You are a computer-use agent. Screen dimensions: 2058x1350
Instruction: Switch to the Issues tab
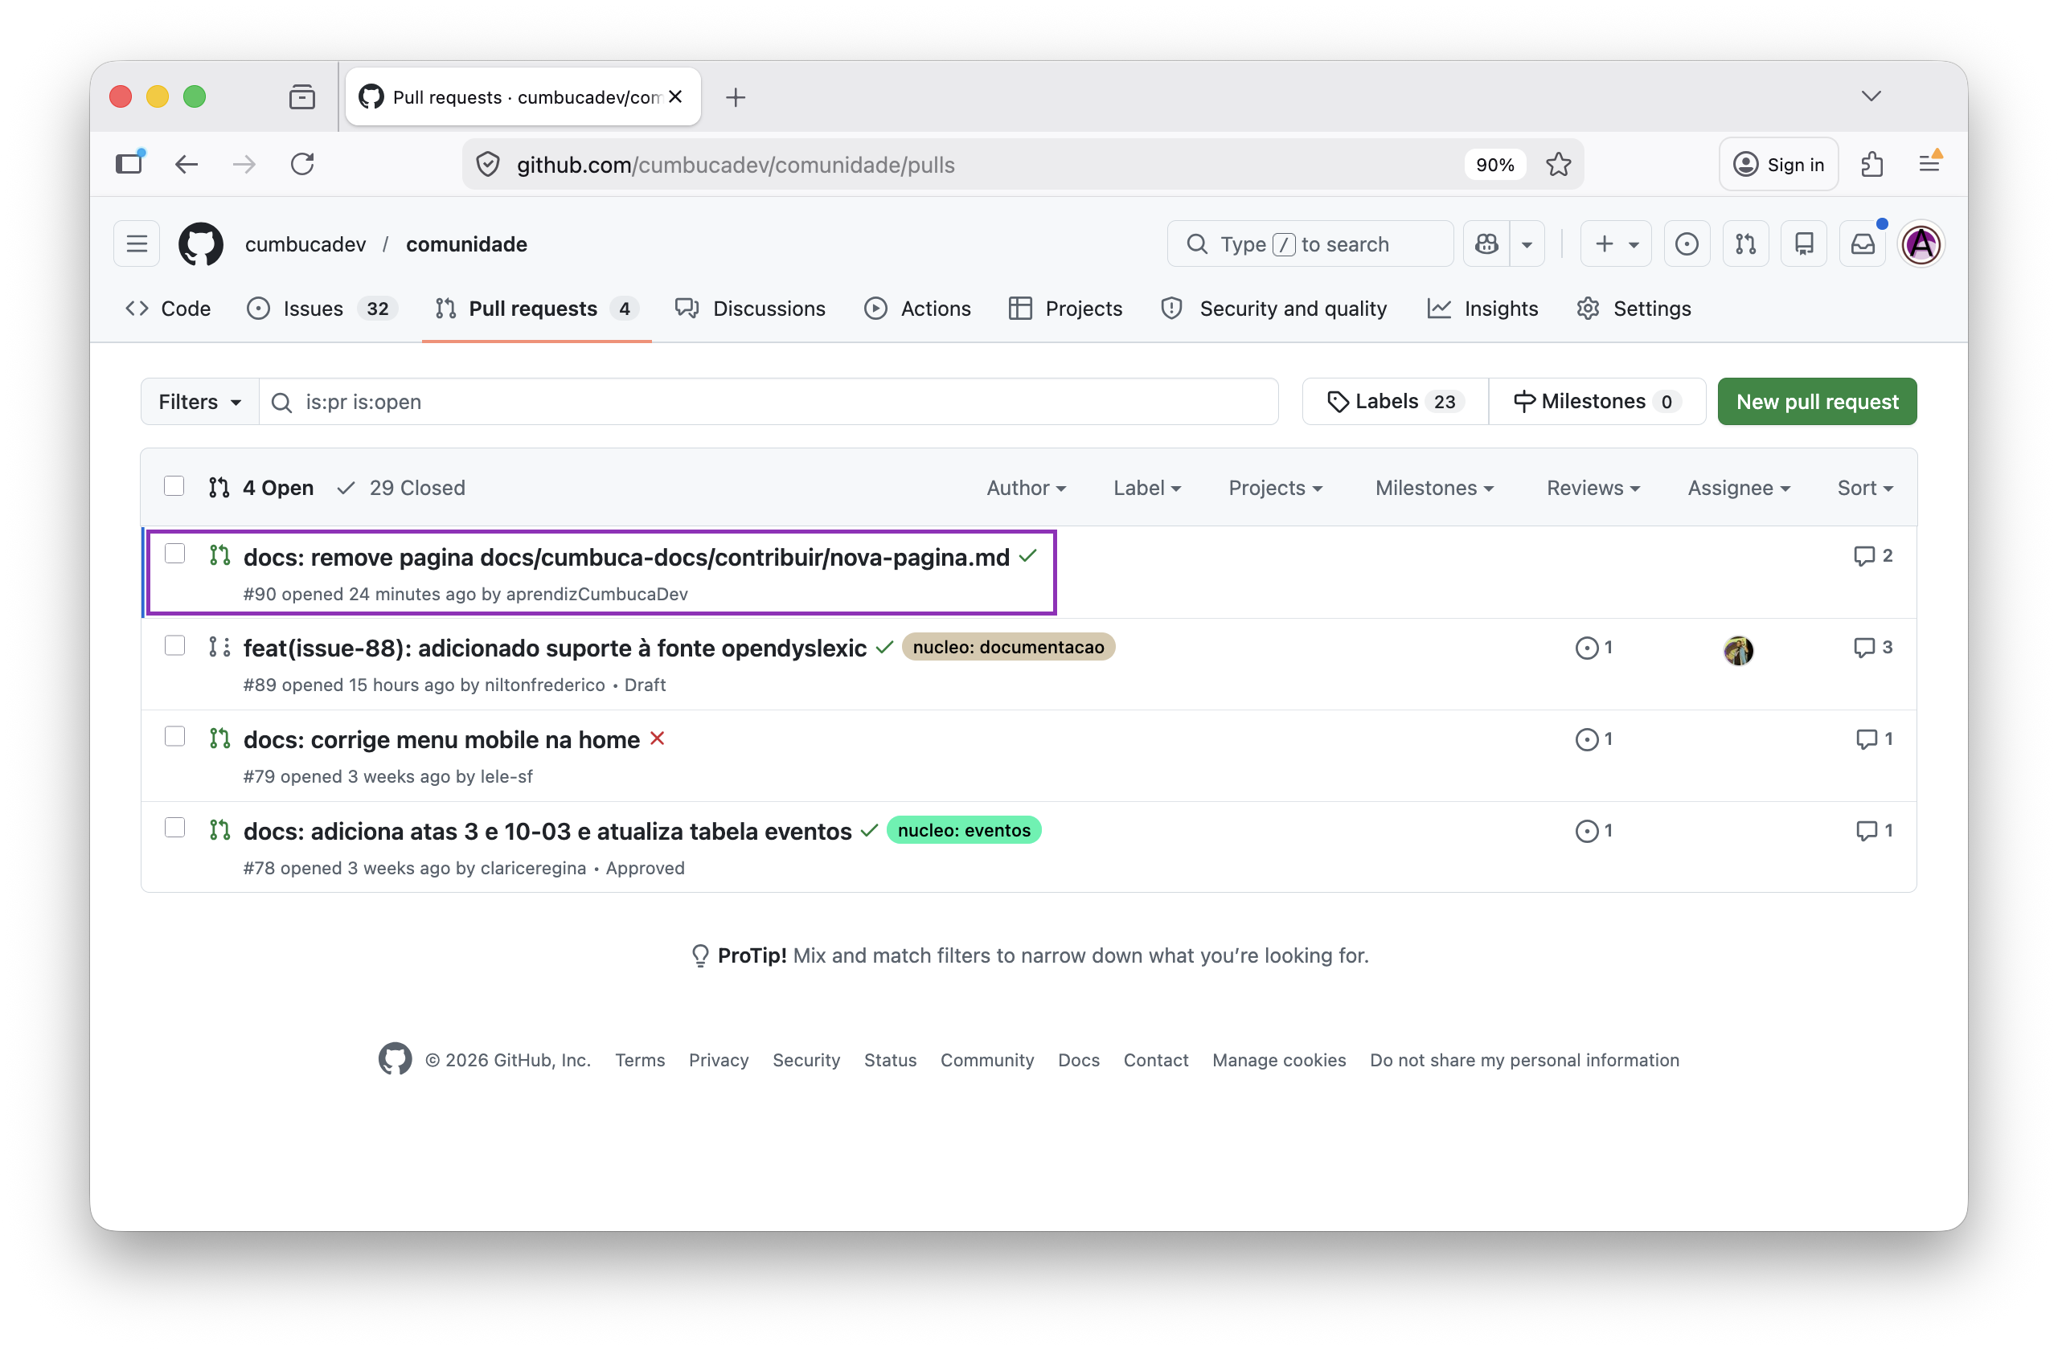322,309
